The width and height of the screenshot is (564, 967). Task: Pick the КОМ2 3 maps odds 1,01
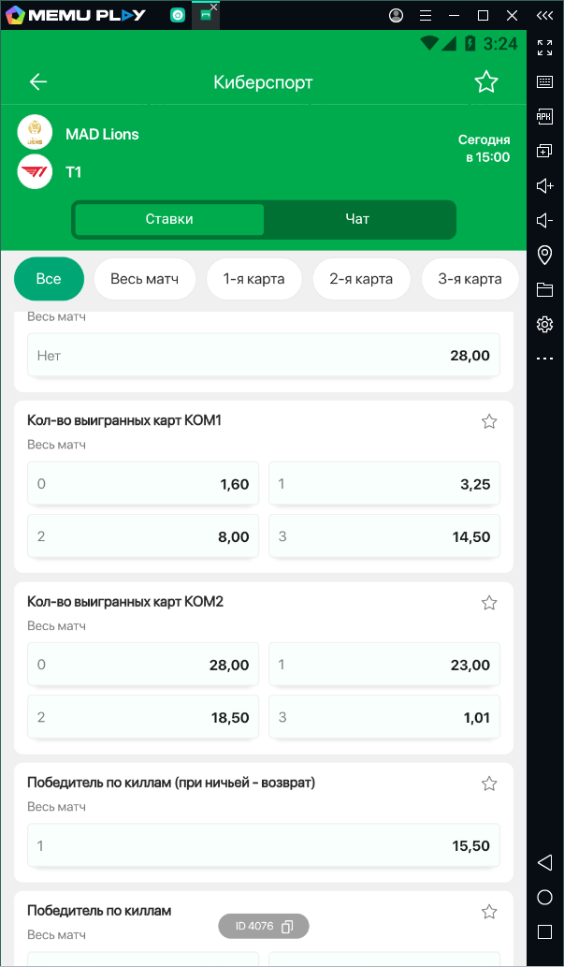tap(383, 718)
